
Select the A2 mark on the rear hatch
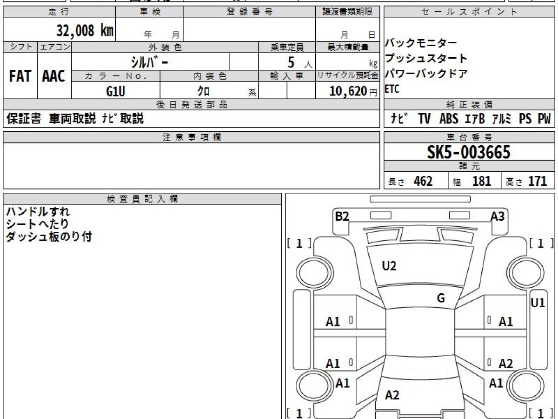point(392,395)
